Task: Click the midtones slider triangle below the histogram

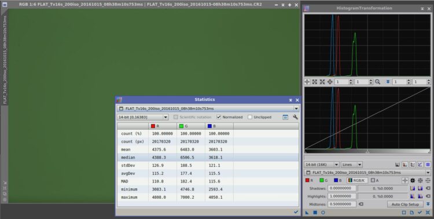Action: coord(367,151)
